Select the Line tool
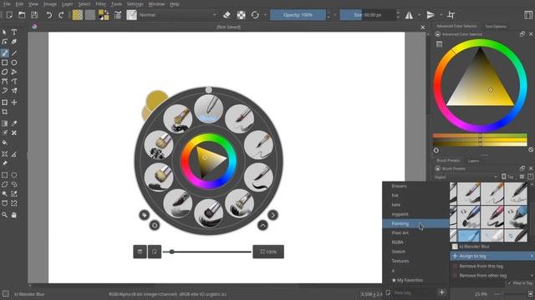The image size is (535, 300). 14,53
